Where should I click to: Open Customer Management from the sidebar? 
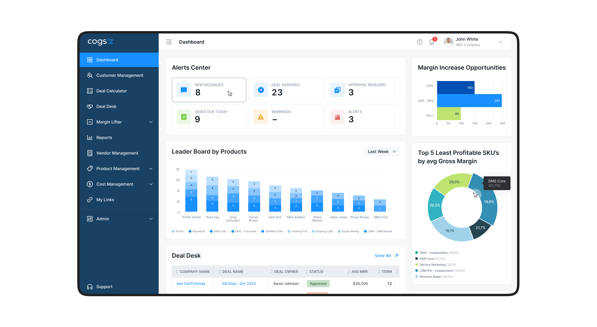pyautogui.click(x=119, y=75)
